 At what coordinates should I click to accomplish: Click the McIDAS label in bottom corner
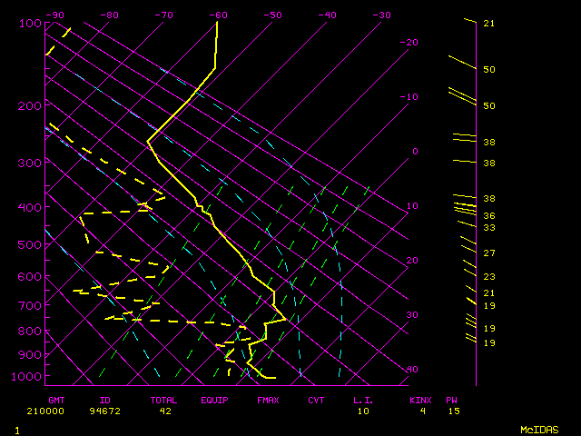coord(539,429)
